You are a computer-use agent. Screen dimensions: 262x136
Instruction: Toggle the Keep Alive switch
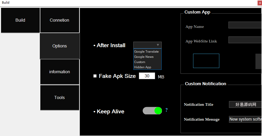(152, 111)
